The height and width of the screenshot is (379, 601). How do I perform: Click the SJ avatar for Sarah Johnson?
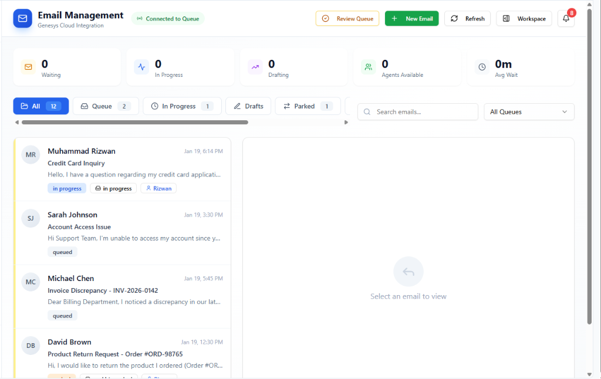point(31,218)
